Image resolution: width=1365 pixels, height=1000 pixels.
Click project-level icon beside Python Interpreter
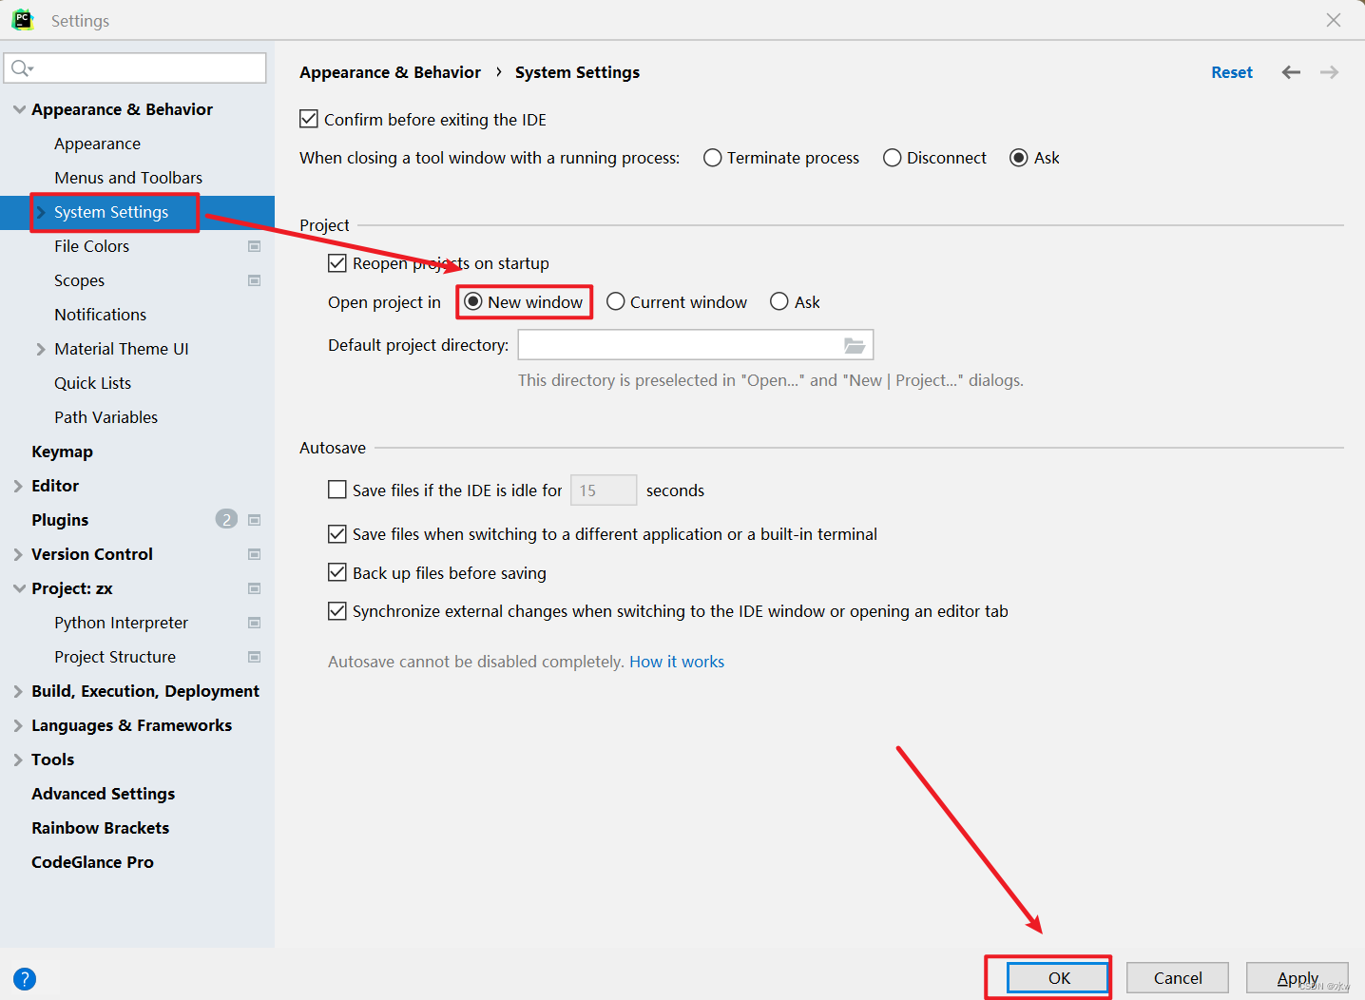pyautogui.click(x=254, y=623)
